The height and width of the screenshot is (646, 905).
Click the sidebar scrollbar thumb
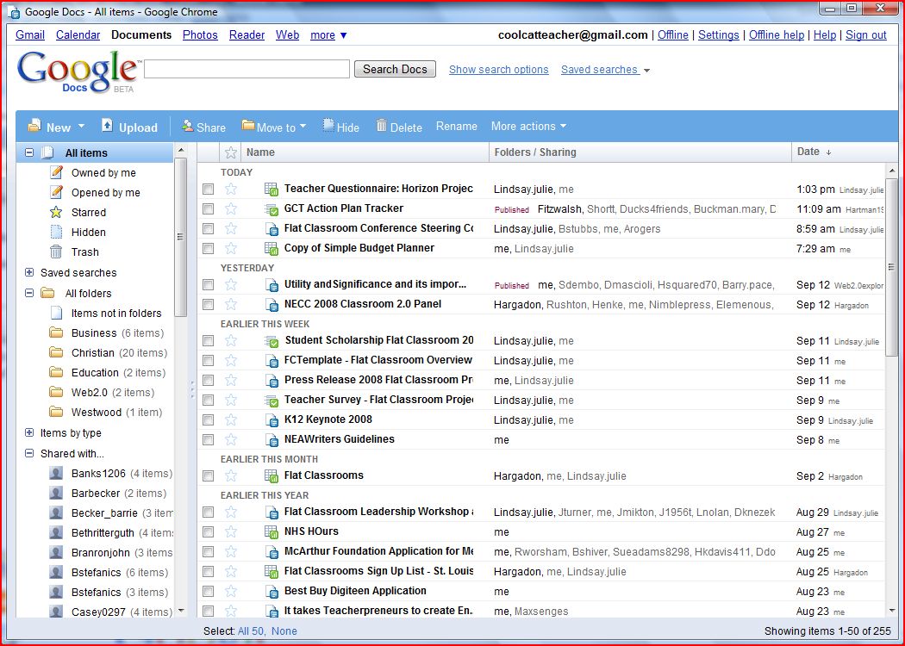(x=181, y=237)
